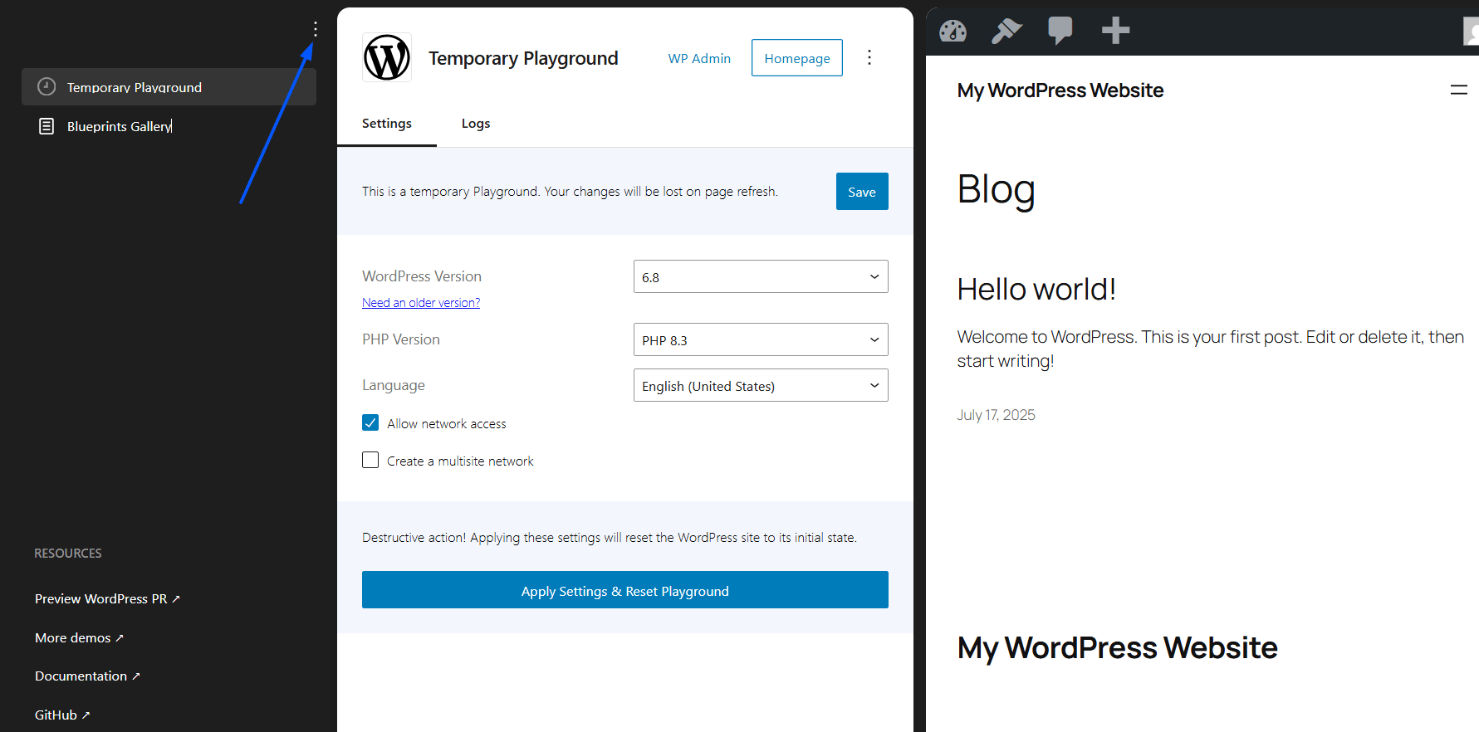Open the GitHub resource link
1479x732 pixels.
[62, 715]
